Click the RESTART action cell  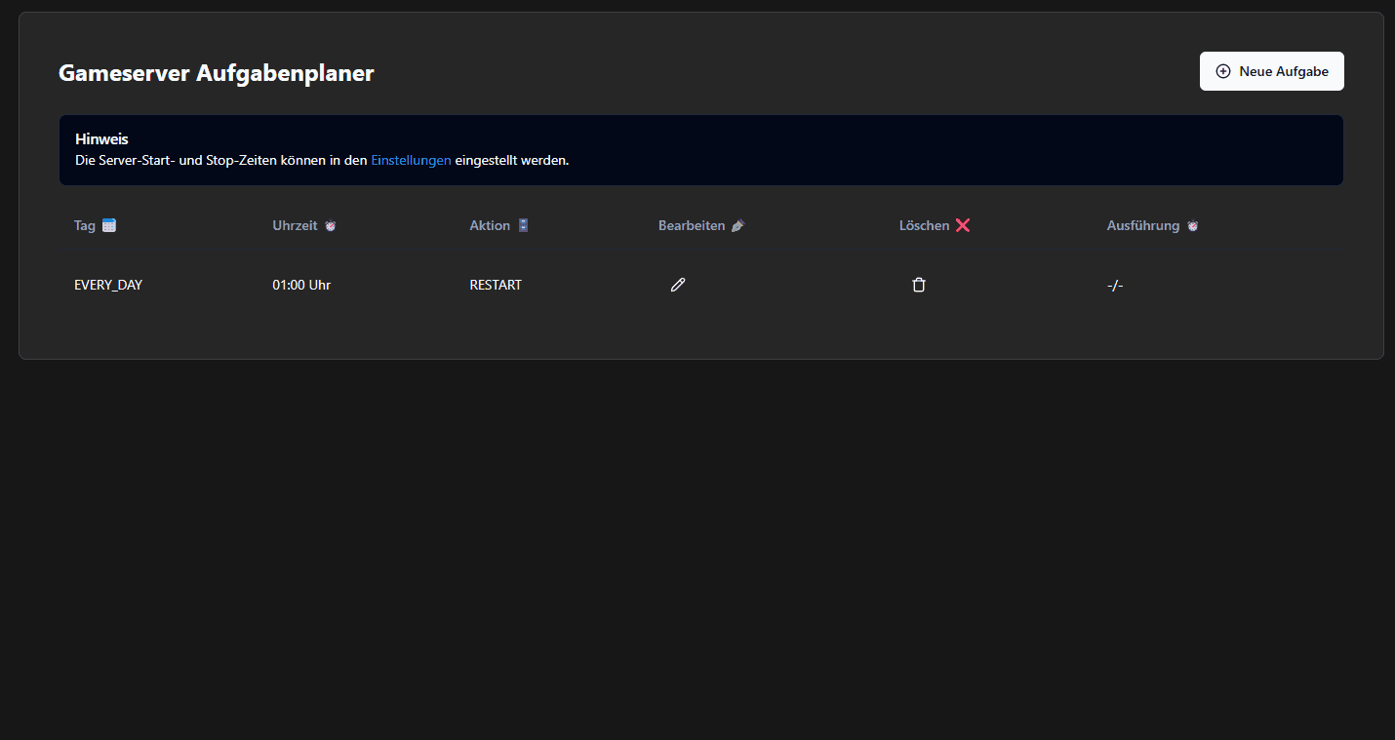pyautogui.click(x=496, y=285)
